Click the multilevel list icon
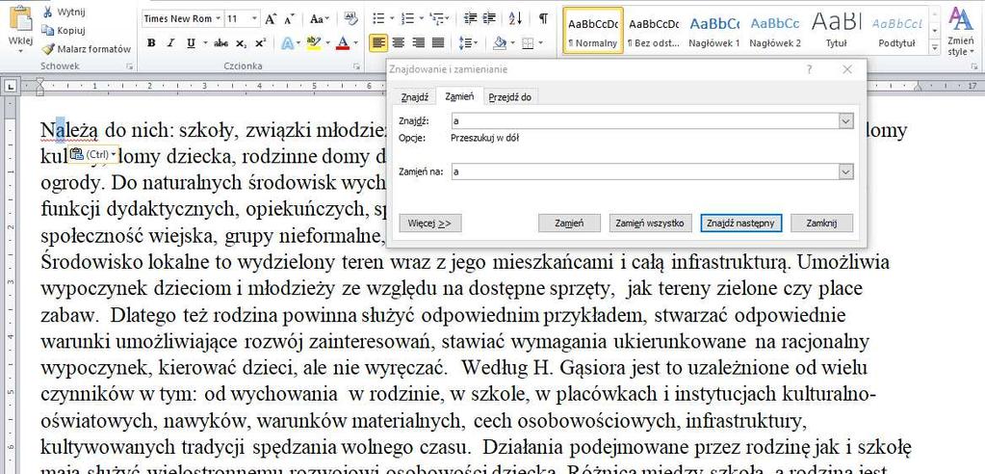The width and height of the screenshot is (985, 474). point(436,19)
